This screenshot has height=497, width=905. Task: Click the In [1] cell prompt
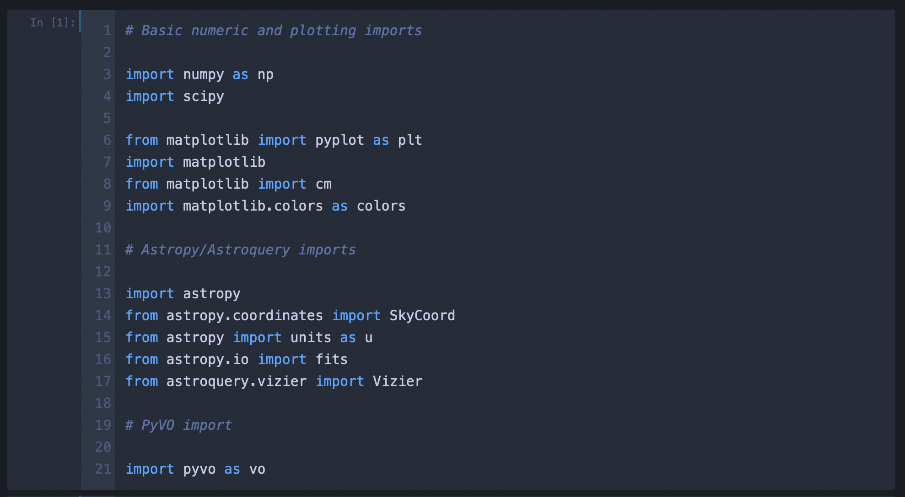point(53,22)
